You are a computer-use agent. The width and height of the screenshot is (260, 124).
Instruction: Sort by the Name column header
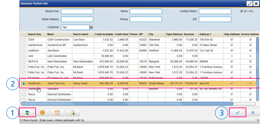point(59,34)
